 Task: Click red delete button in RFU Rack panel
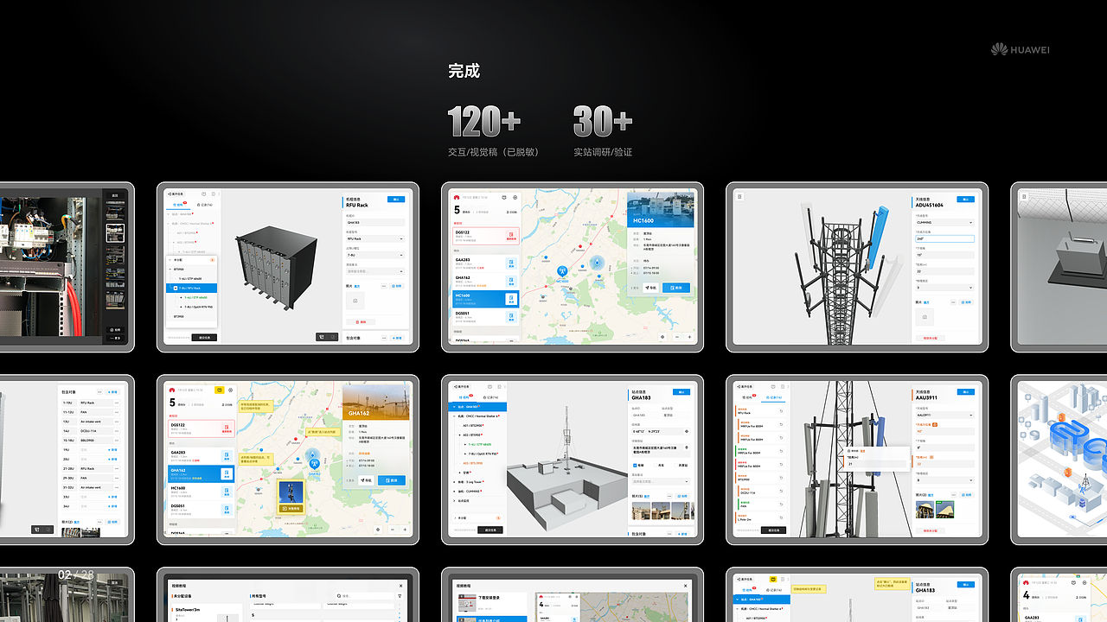361,322
